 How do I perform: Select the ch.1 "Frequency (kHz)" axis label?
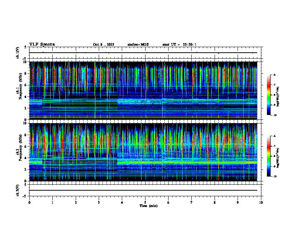(x=20, y=86)
